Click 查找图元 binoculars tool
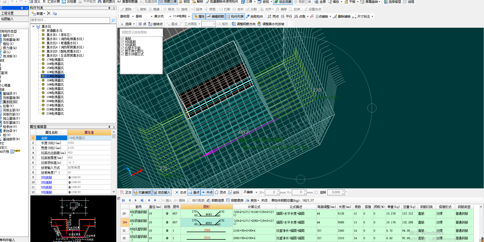Screen dimensions: 484x242 [x=106, y=2]
